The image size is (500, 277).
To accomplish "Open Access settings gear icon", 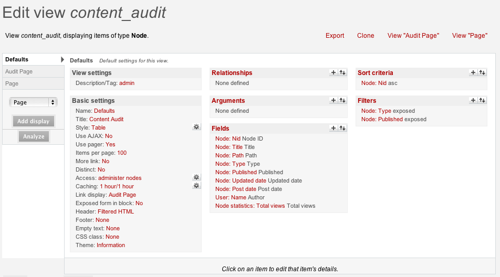I will [196, 177].
